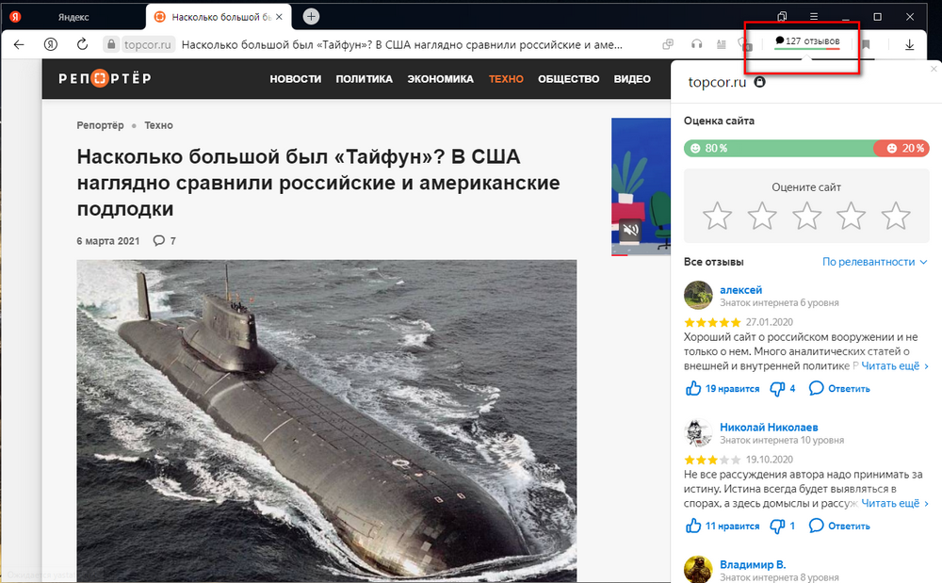The image size is (942, 583).
Task: Open the По релевантности sort dropdown
Action: pyautogui.click(x=874, y=262)
